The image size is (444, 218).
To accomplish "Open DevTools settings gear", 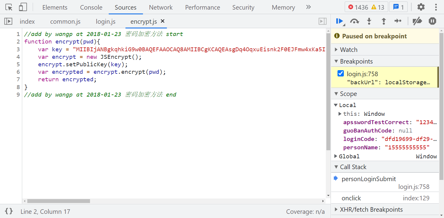I will tap(421, 7).
